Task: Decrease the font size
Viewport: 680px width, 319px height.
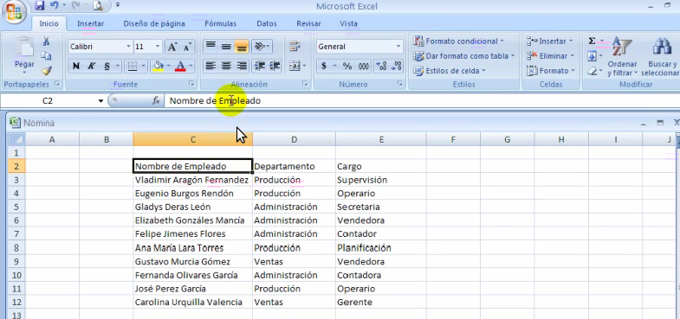Action: point(187,47)
